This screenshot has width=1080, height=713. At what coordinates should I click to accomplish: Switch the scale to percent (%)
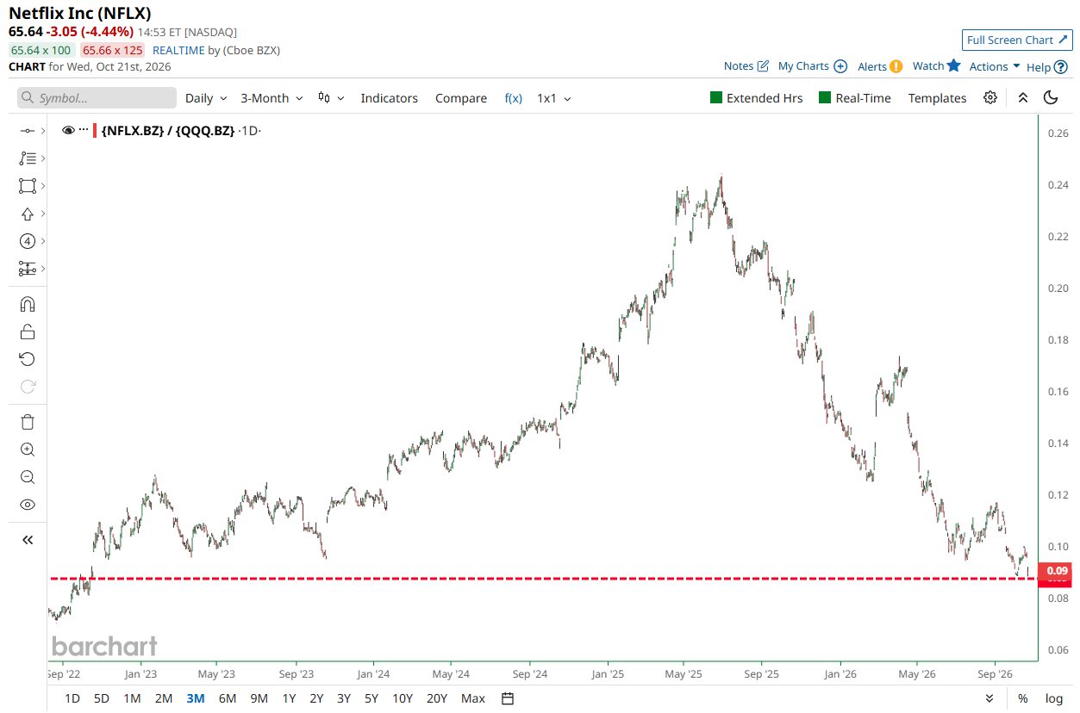1023,698
